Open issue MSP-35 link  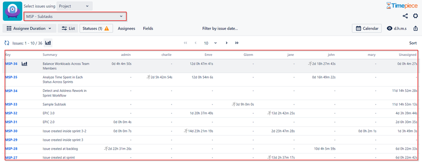click(11, 77)
